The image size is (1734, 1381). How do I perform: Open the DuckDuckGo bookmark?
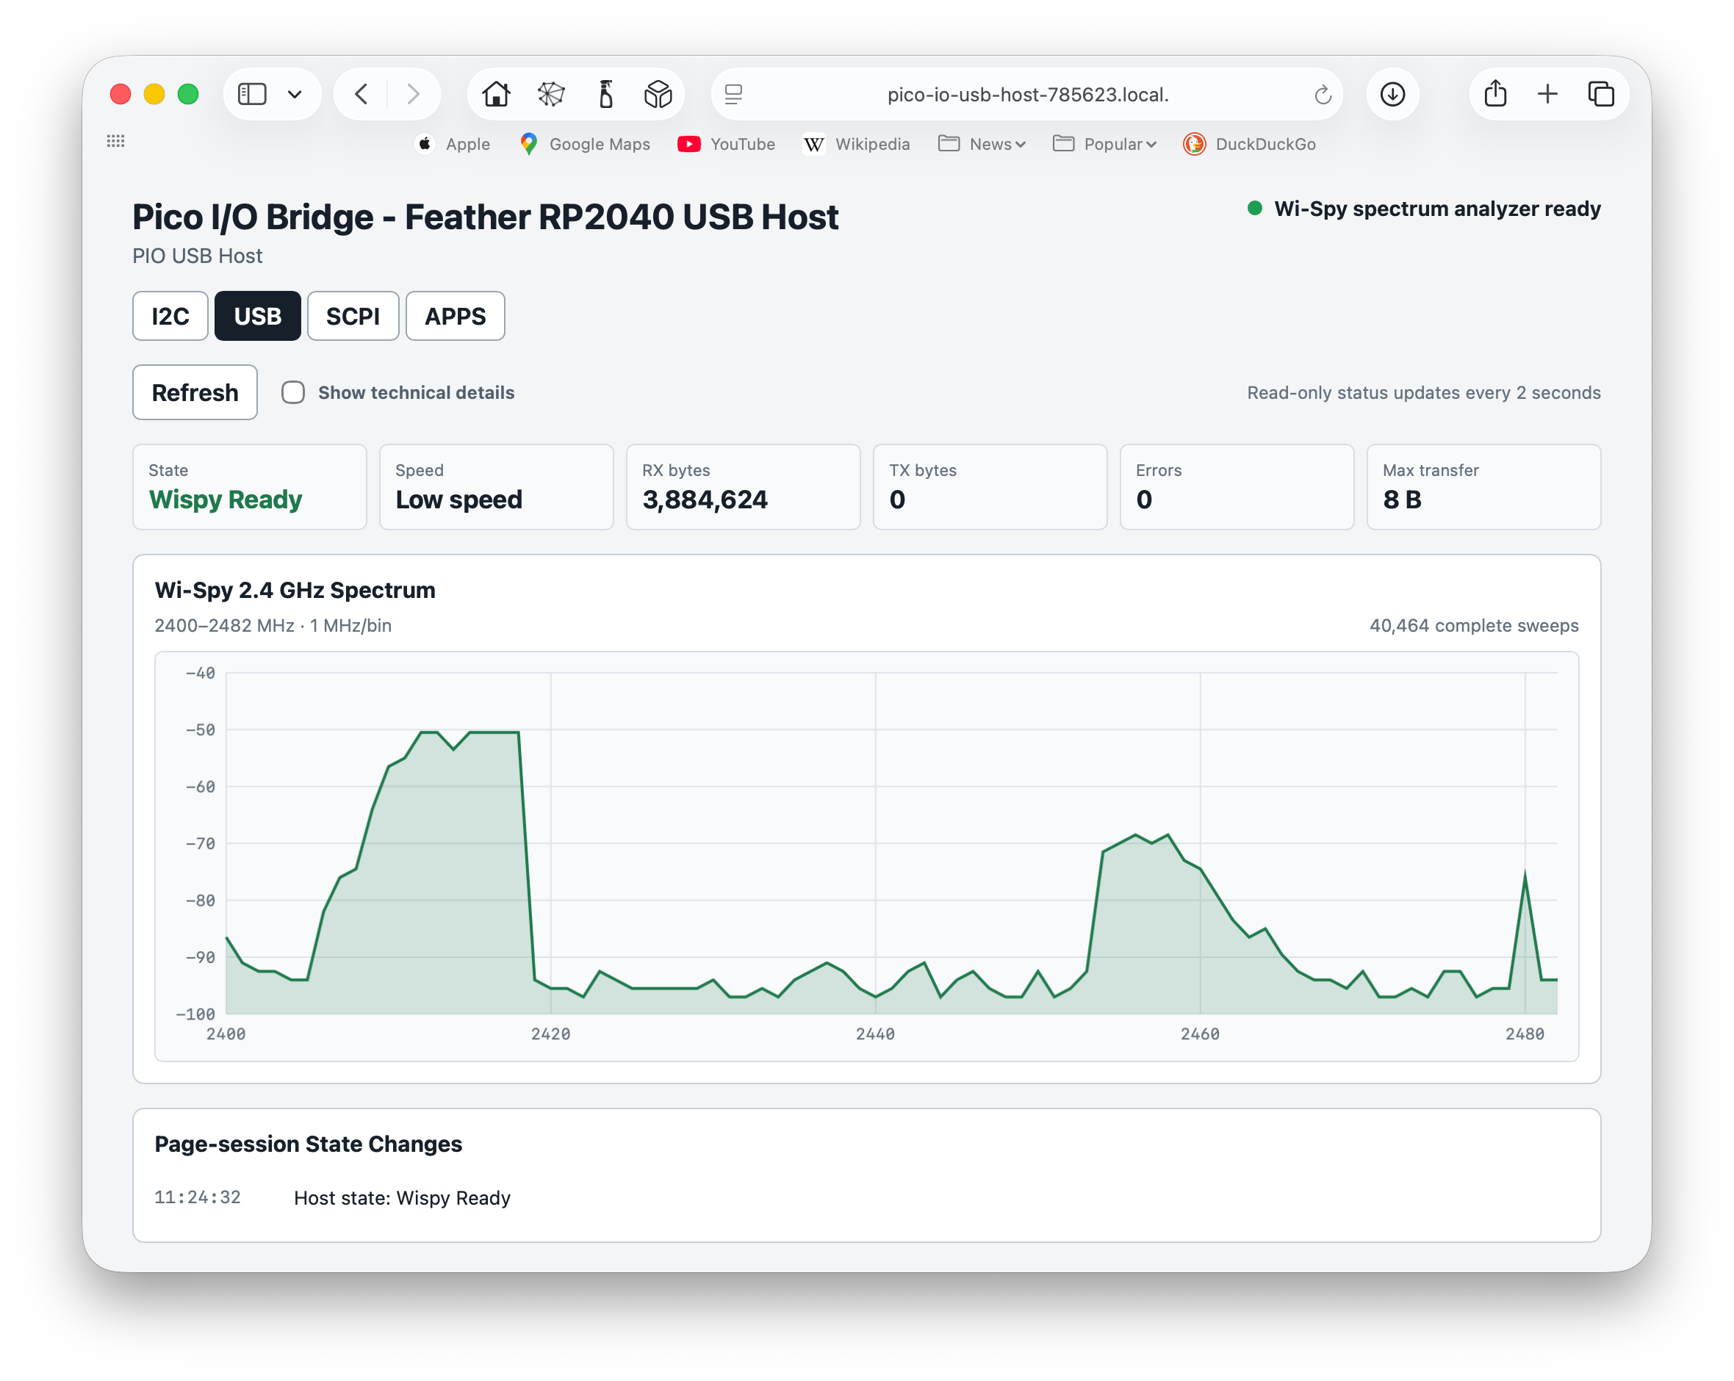click(1249, 144)
